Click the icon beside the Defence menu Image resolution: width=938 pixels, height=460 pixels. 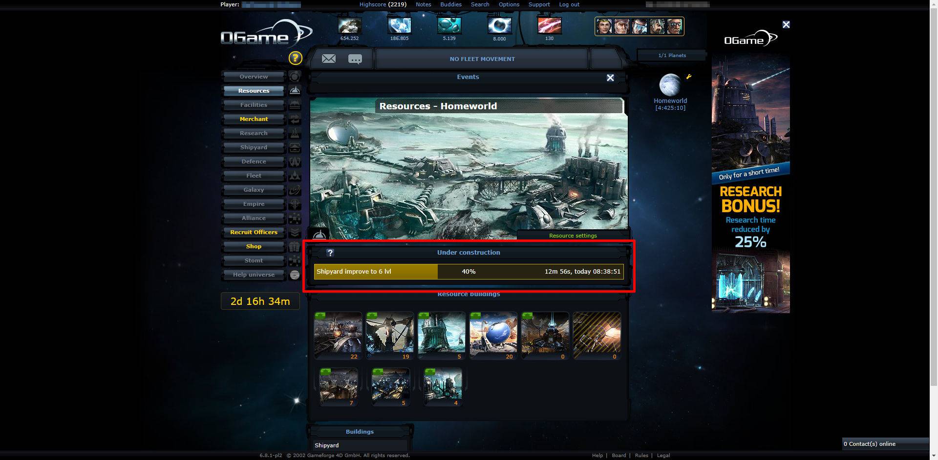pyautogui.click(x=295, y=161)
